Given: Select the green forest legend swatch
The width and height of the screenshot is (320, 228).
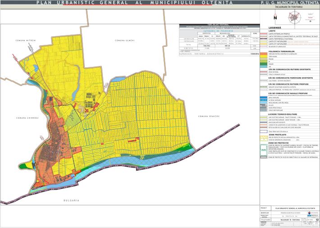Looking at the screenshot, I should pos(264,63).
